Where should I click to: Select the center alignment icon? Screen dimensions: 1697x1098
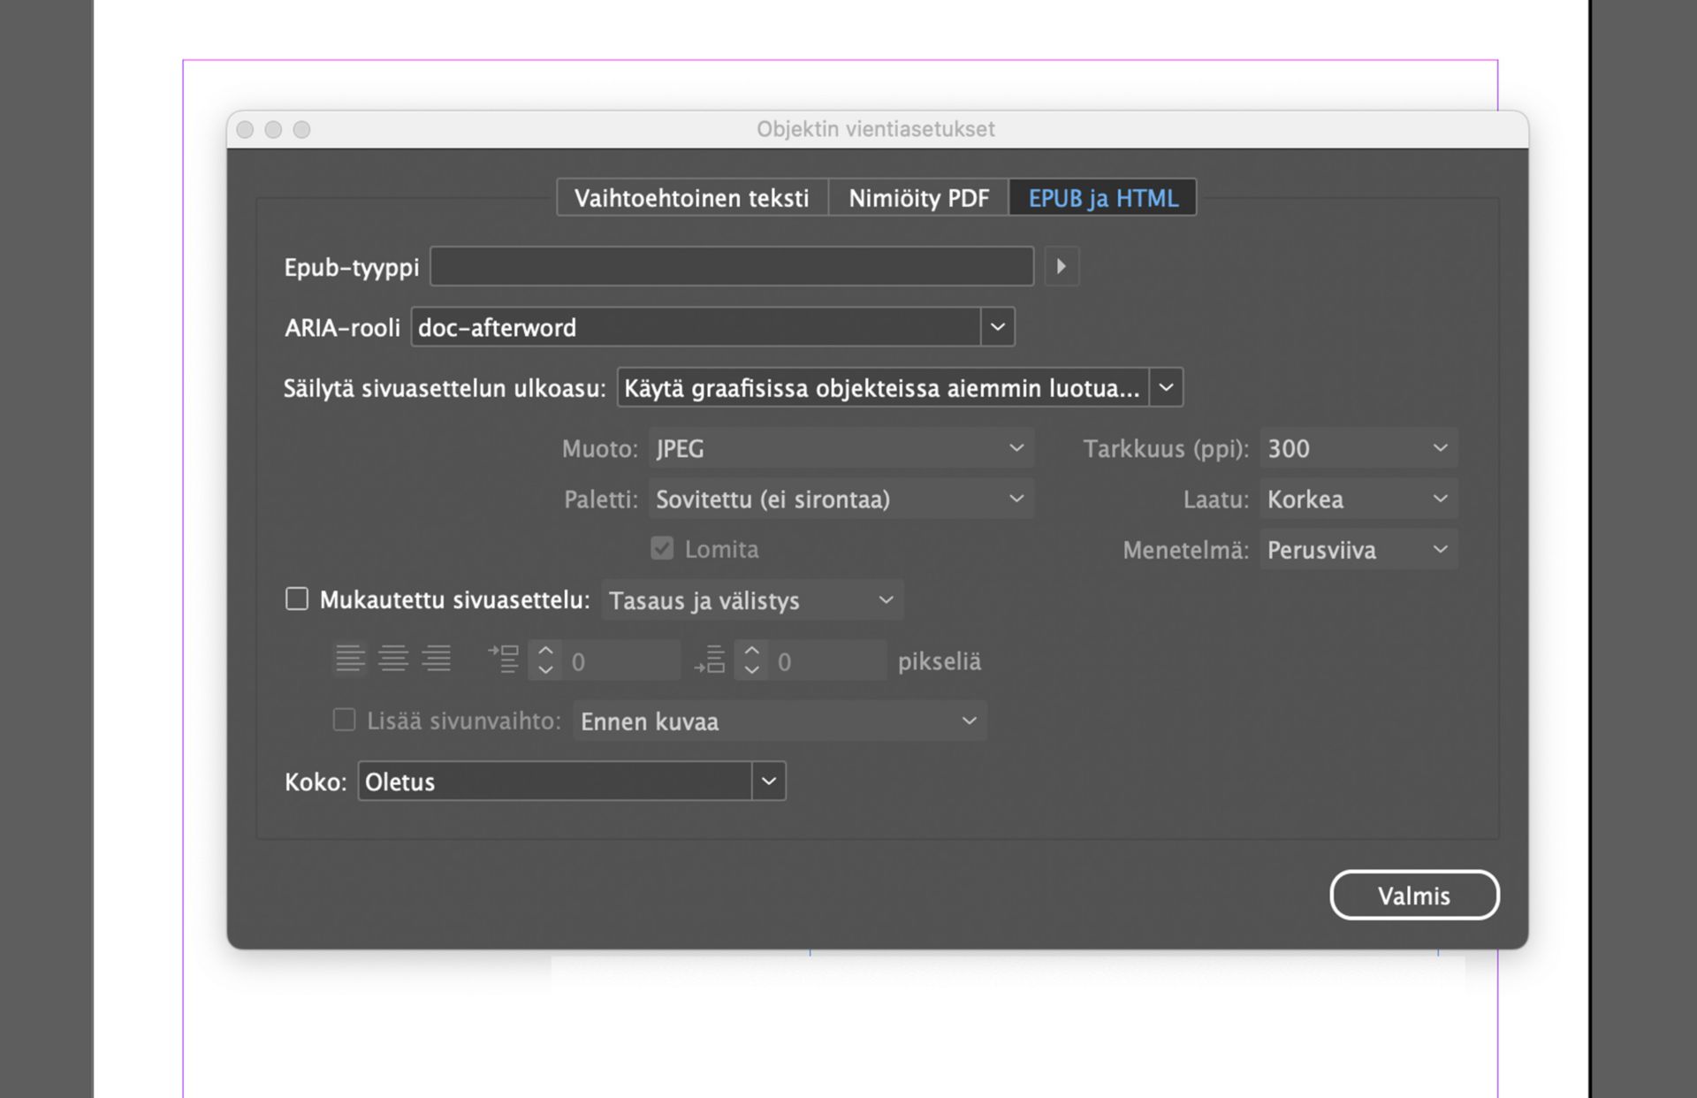[x=394, y=659]
